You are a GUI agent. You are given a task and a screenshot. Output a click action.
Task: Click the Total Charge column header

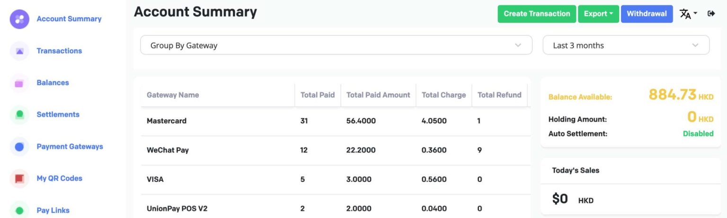click(x=443, y=95)
